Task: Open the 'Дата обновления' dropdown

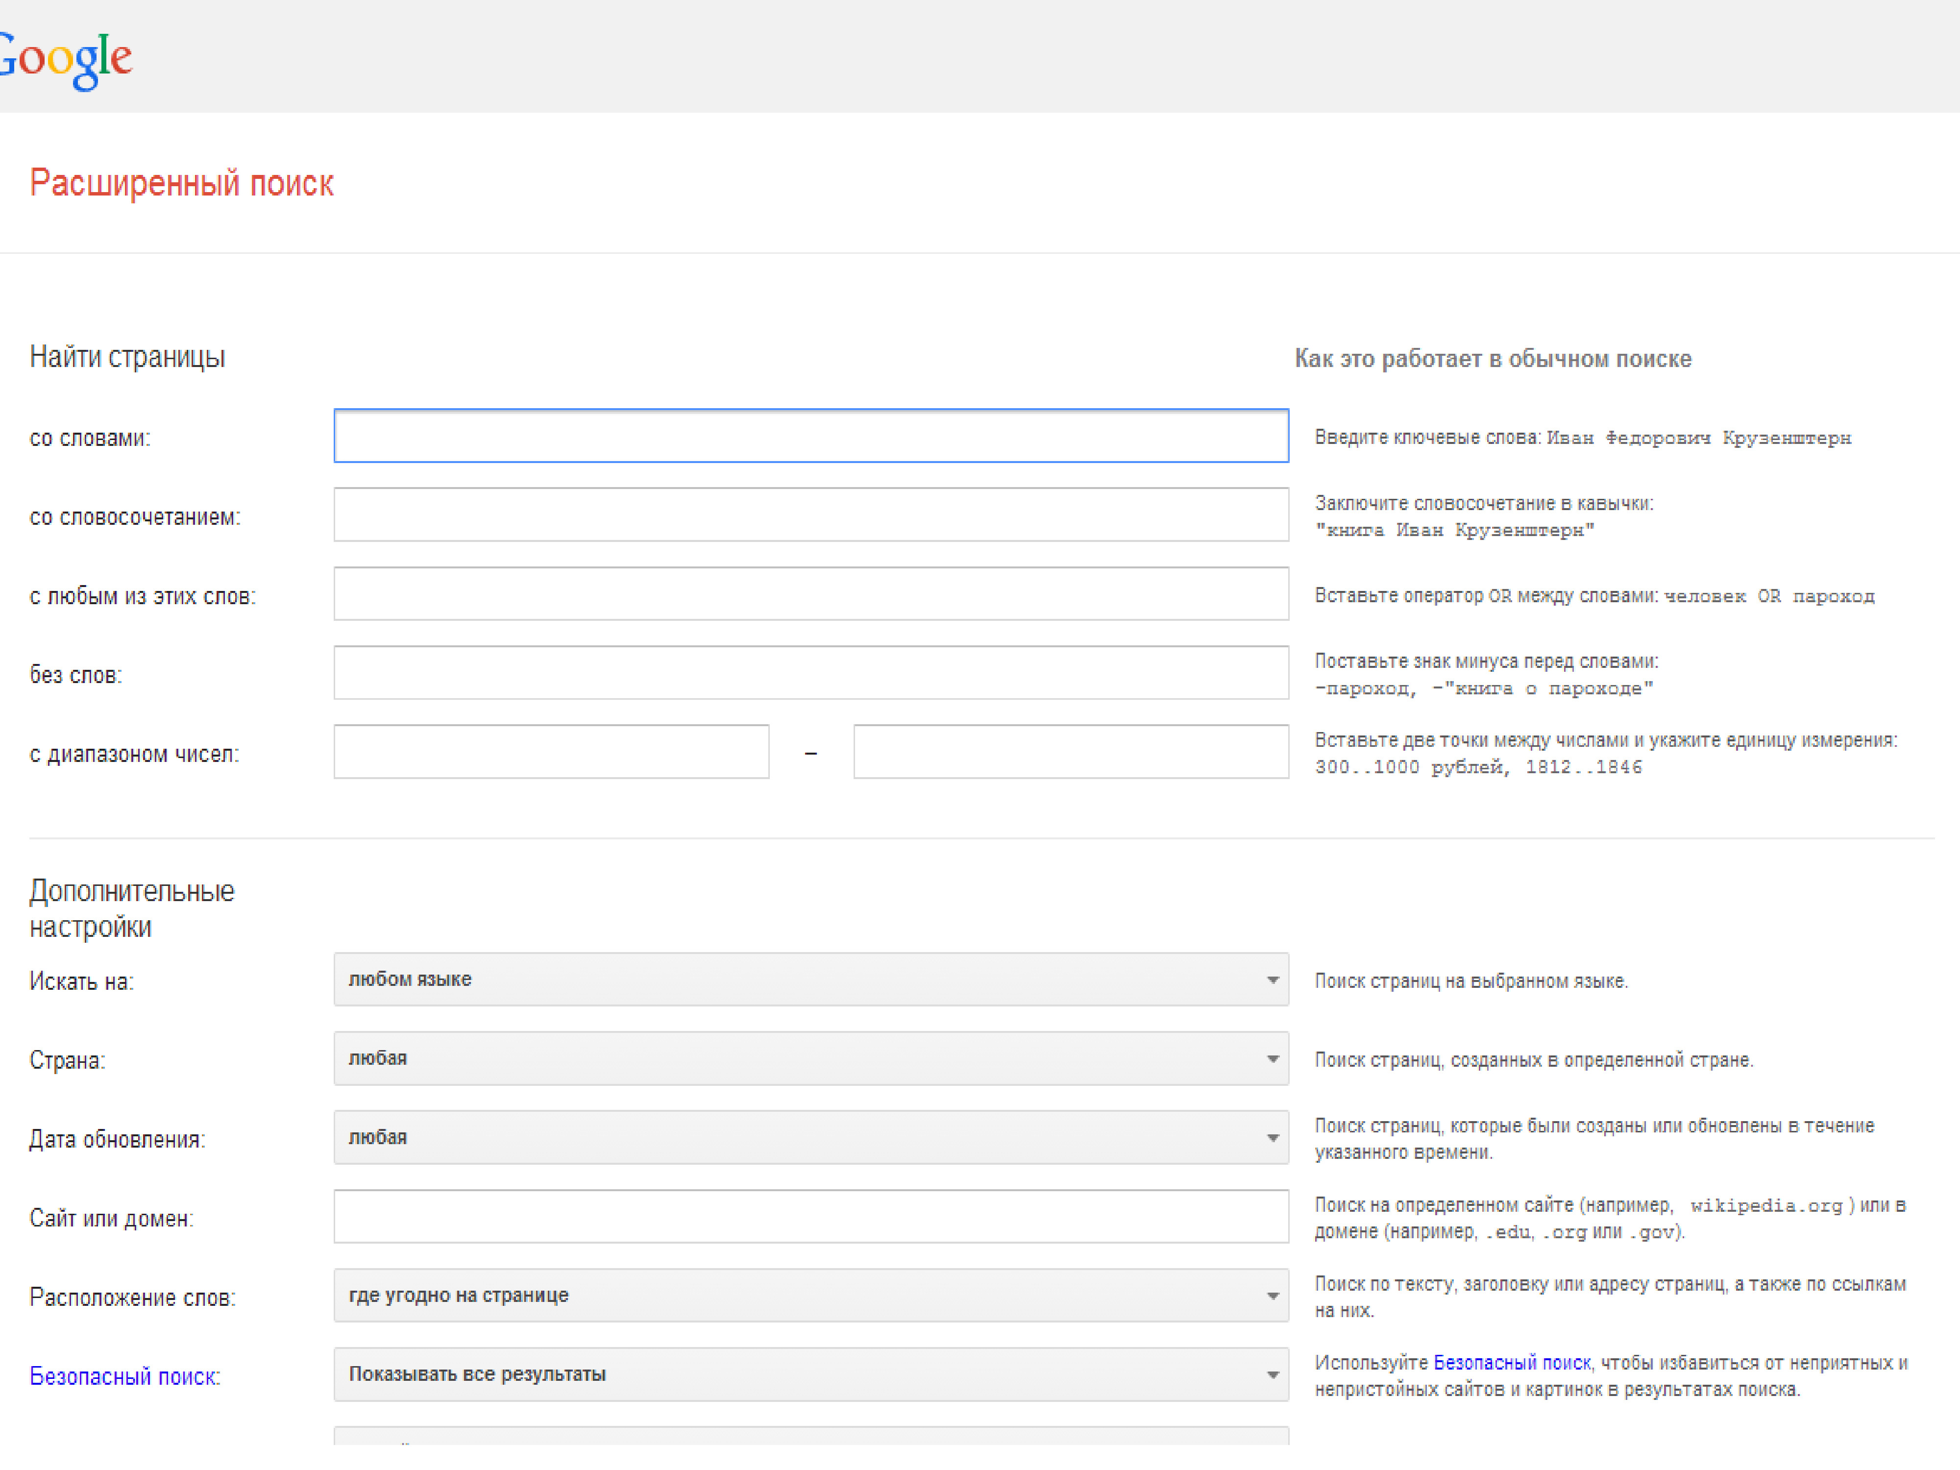Action: tap(811, 1137)
